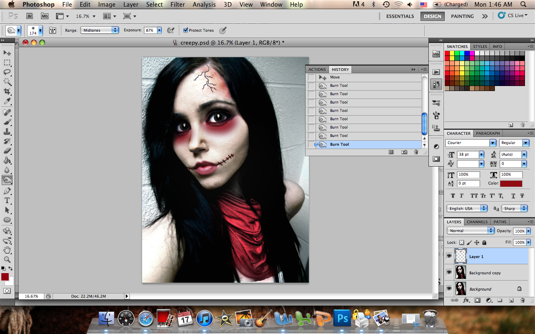Click the foreground dark red color
Image resolution: width=535 pixels, height=334 pixels.
(x=5, y=276)
